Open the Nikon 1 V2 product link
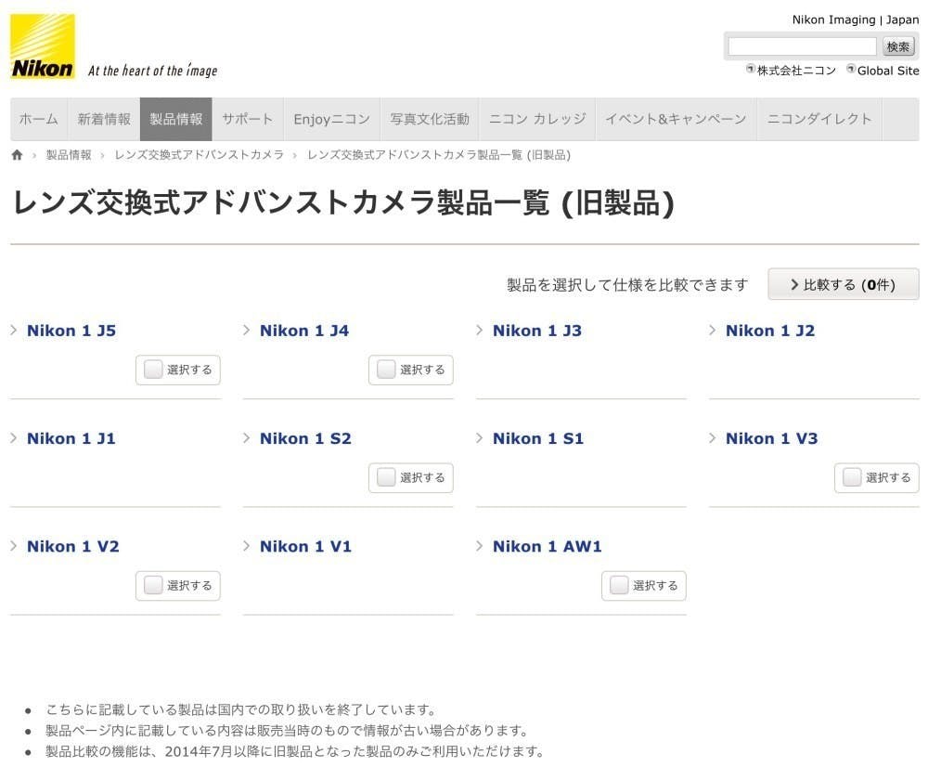 pyautogui.click(x=72, y=546)
